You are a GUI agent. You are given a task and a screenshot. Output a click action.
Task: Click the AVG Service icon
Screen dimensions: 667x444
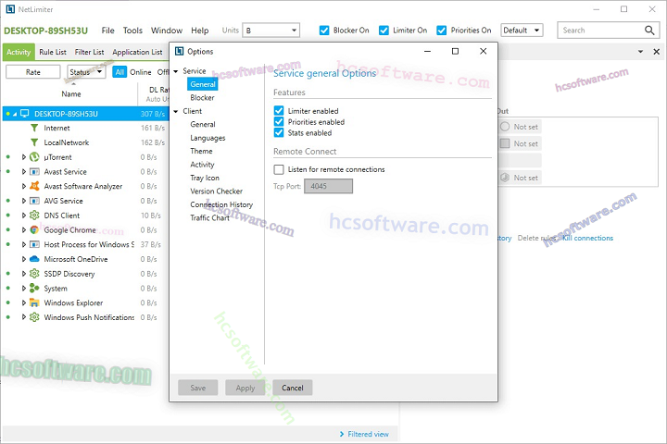tap(34, 201)
